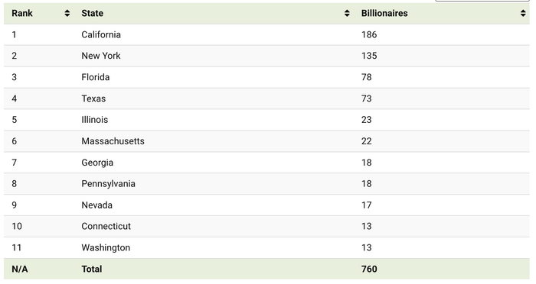Click California's 186 billionaires value

click(369, 35)
